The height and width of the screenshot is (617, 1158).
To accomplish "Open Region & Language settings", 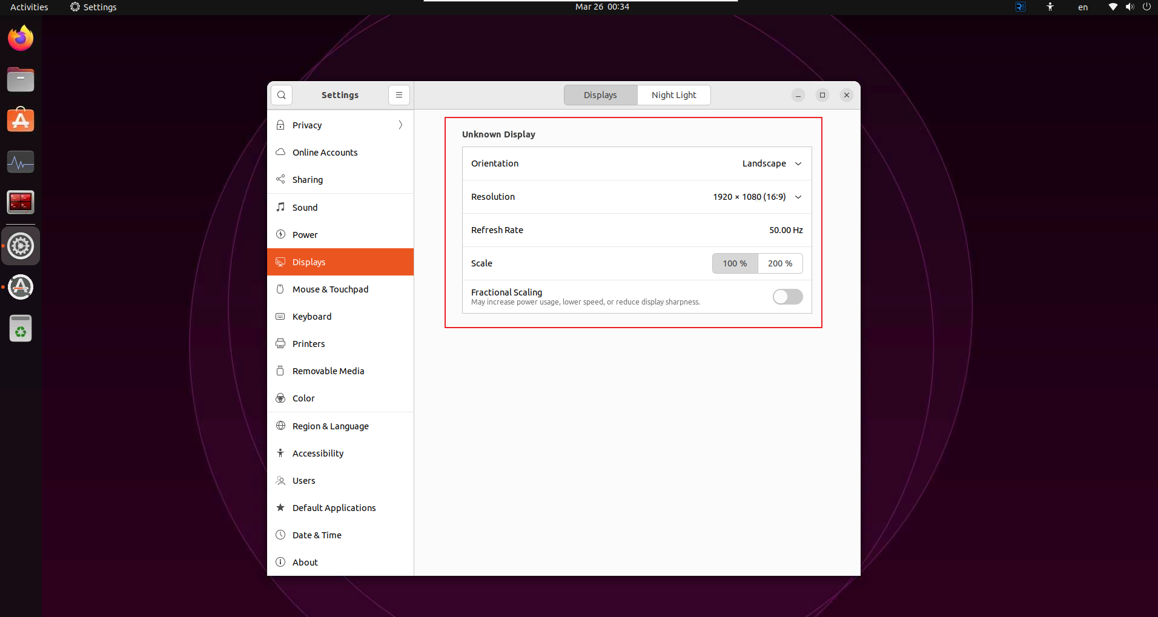I will (x=340, y=426).
